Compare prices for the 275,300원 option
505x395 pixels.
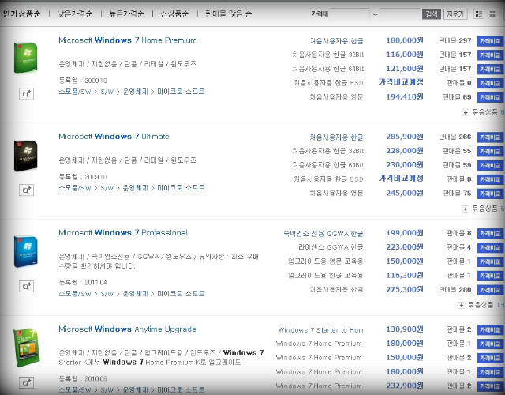[490, 290]
